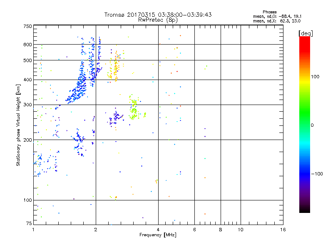Select the 'mean, sd,O: -88.4, 19.1' statistics line
The height and width of the screenshot is (250, 333).
[x=277, y=16]
